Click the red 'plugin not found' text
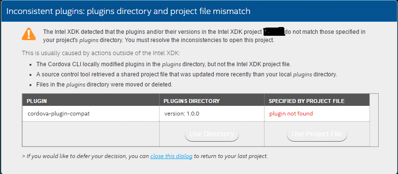This screenshot has height=174, width=398. pyautogui.click(x=291, y=114)
